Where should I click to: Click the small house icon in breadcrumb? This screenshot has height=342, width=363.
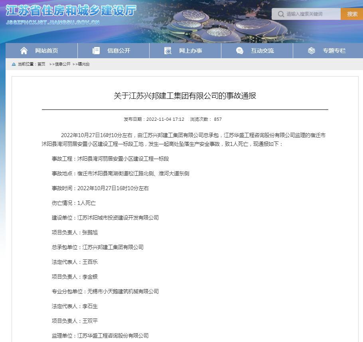pos(14,64)
